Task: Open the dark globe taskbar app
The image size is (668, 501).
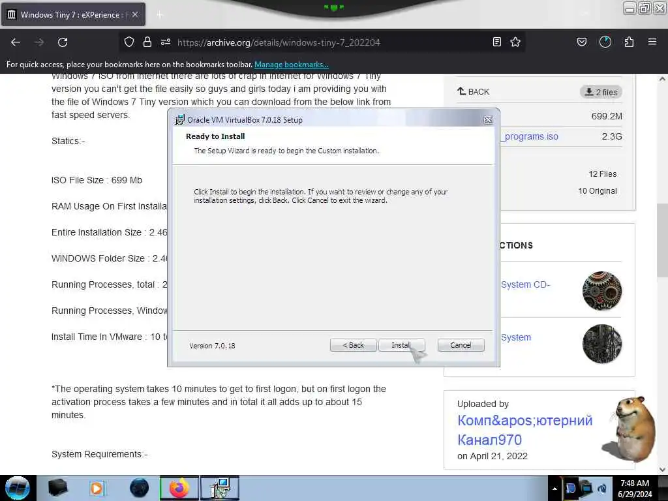Action: [140, 488]
